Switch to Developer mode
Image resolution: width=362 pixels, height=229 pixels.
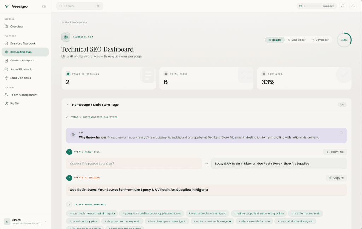[320, 40]
